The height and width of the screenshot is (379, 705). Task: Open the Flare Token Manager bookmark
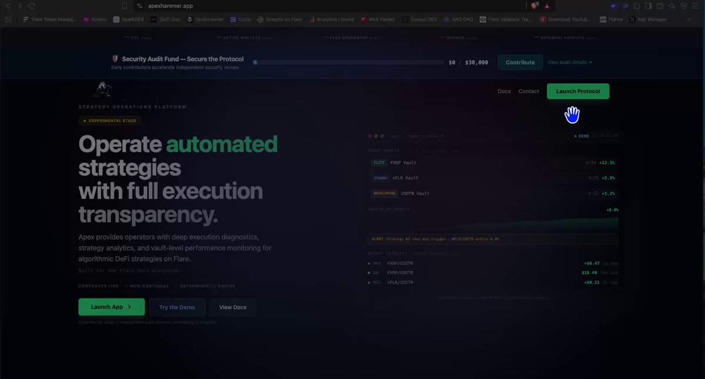[50, 19]
